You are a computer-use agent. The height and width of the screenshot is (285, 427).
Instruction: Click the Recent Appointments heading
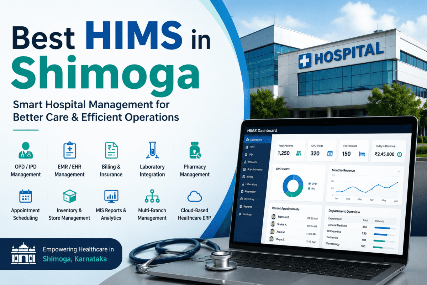[x=285, y=209]
